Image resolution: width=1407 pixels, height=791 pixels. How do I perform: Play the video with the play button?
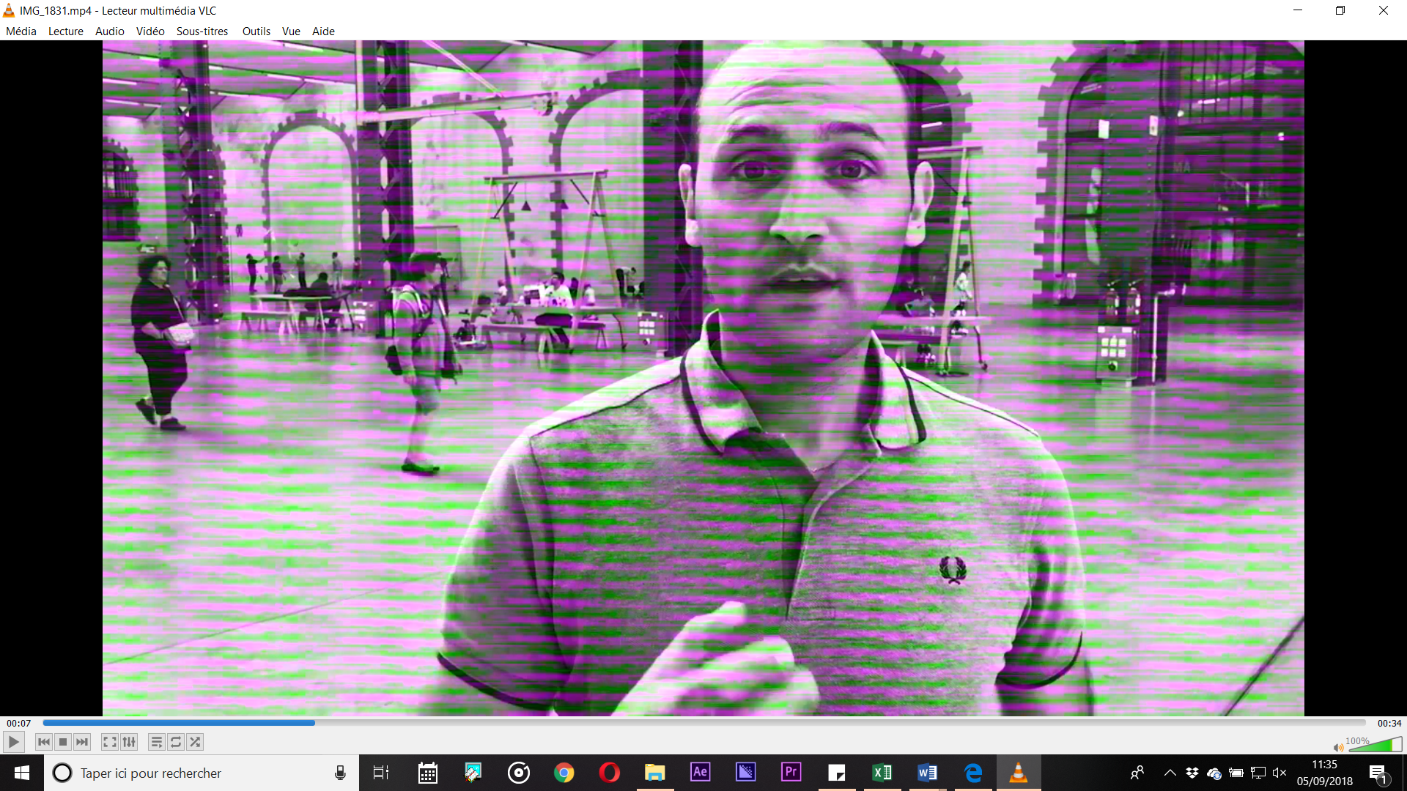tap(13, 742)
